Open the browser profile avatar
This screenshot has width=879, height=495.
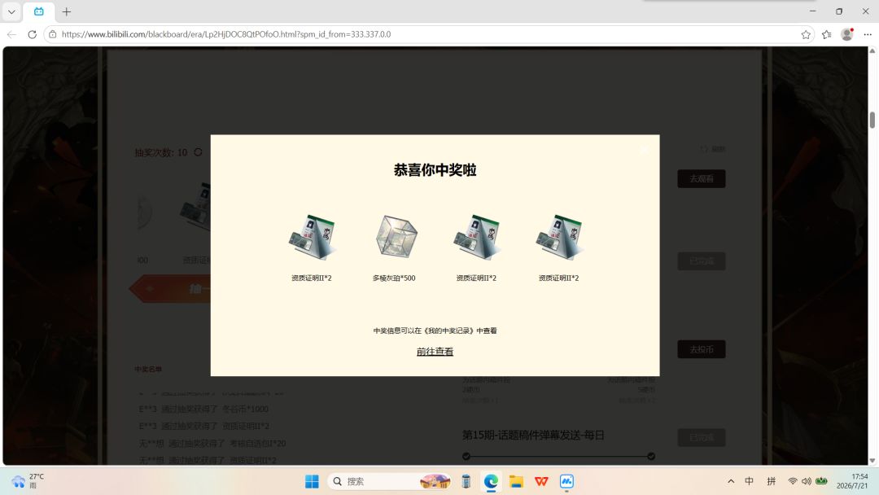pyautogui.click(x=847, y=34)
